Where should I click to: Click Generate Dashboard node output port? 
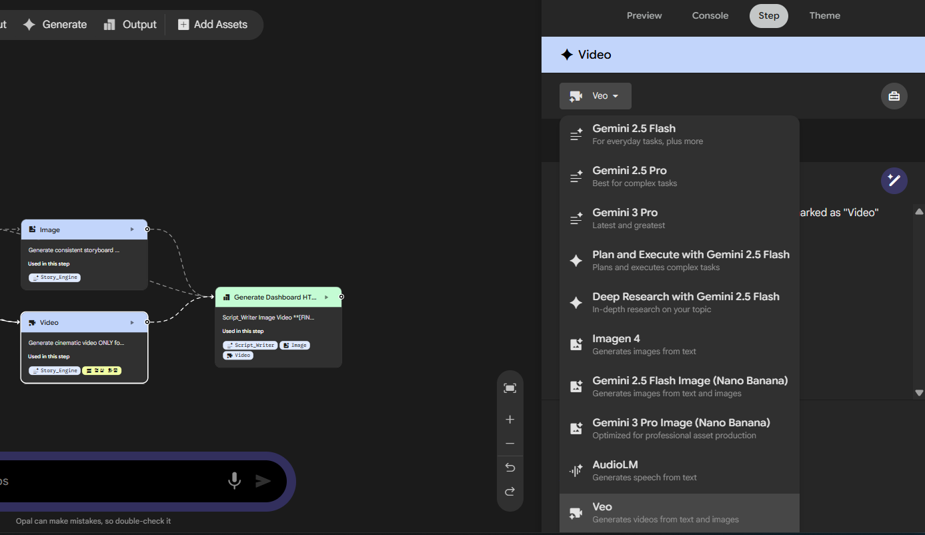[x=341, y=297]
